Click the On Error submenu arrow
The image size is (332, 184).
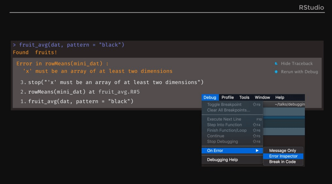pos(257,151)
